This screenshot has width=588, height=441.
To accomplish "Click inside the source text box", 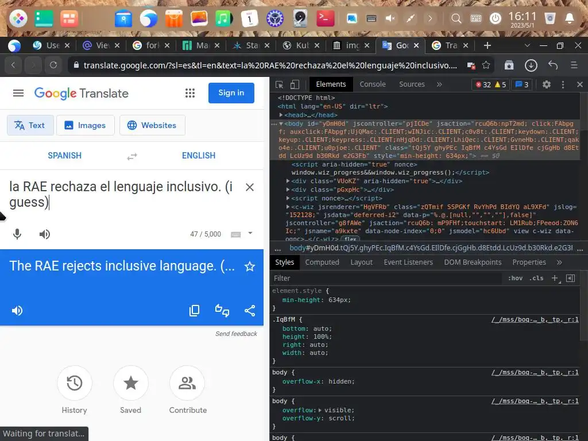I will coord(122,194).
